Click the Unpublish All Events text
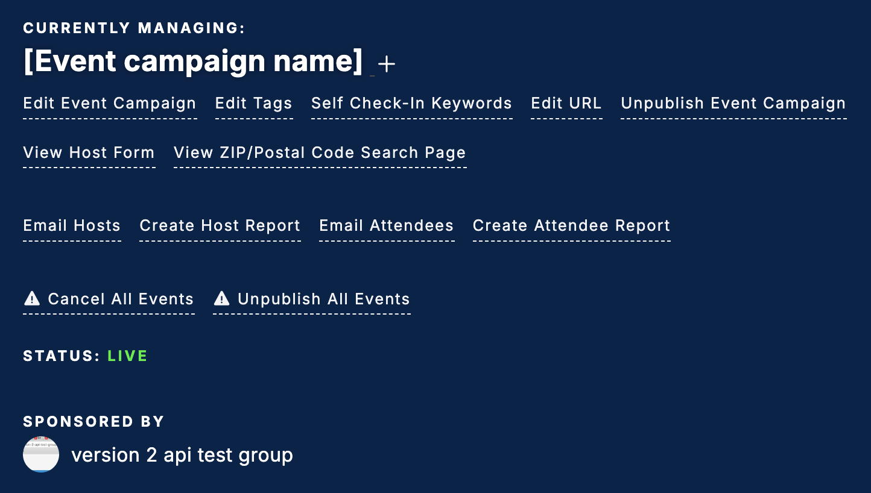The height and width of the screenshot is (493, 871). pos(324,300)
